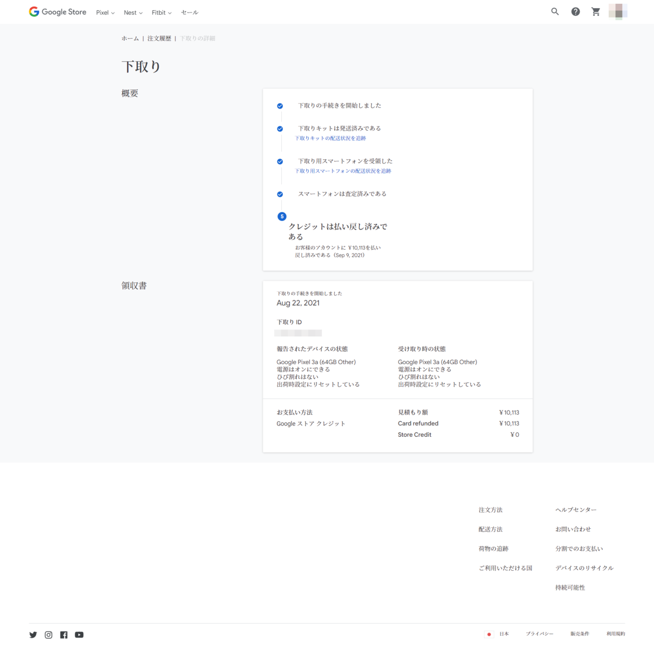Click the 下取り page heading
Screen dimensions: 654x645
(141, 67)
